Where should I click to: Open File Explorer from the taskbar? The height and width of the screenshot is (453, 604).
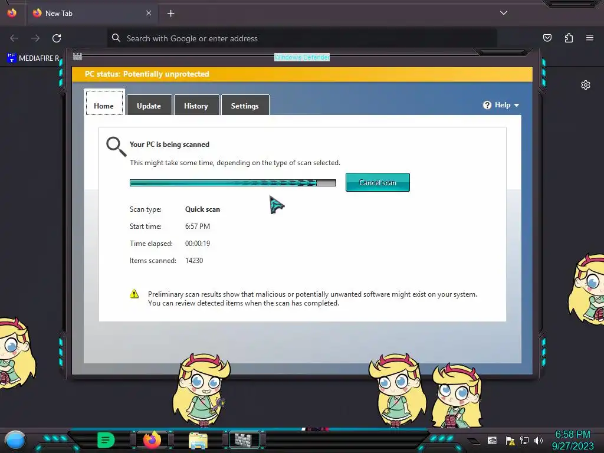click(198, 440)
